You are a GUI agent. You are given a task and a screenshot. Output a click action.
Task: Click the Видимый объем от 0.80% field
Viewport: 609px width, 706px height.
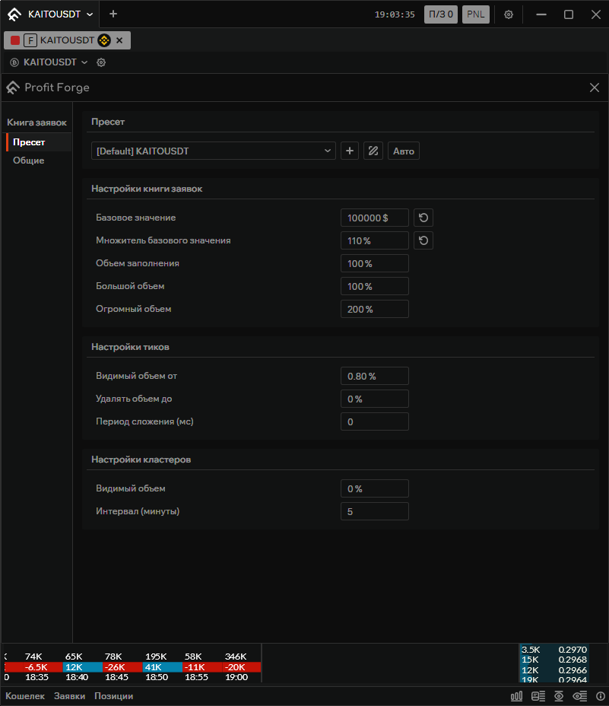pyautogui.click(x=375, y=376)
